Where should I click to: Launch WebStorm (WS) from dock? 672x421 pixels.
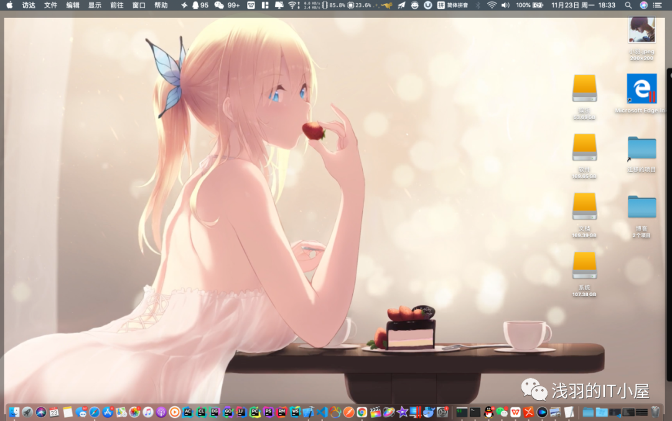(295, 412)
